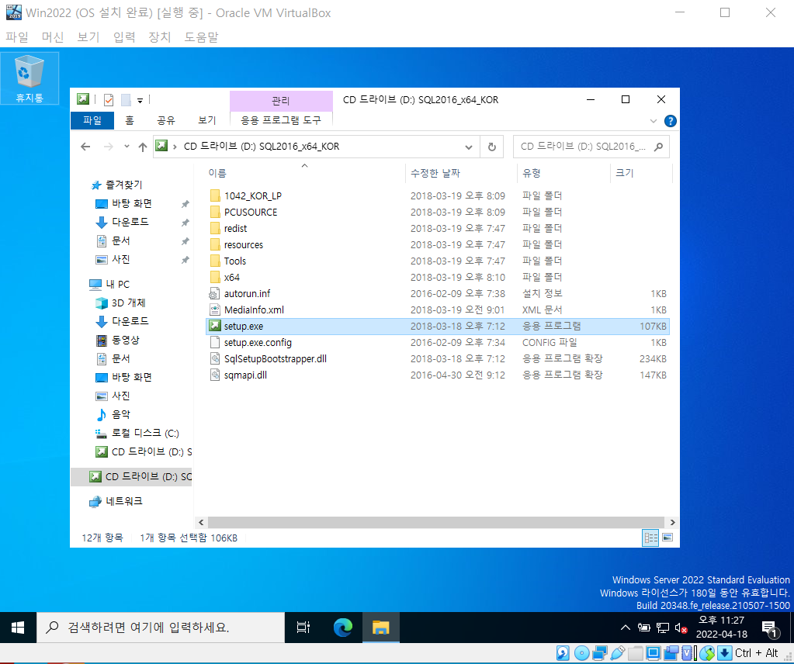Open the 응용 프로그램 도구 tab
Image resolution: width=794 pixels, height=664 pixels.
coord(281,120)
